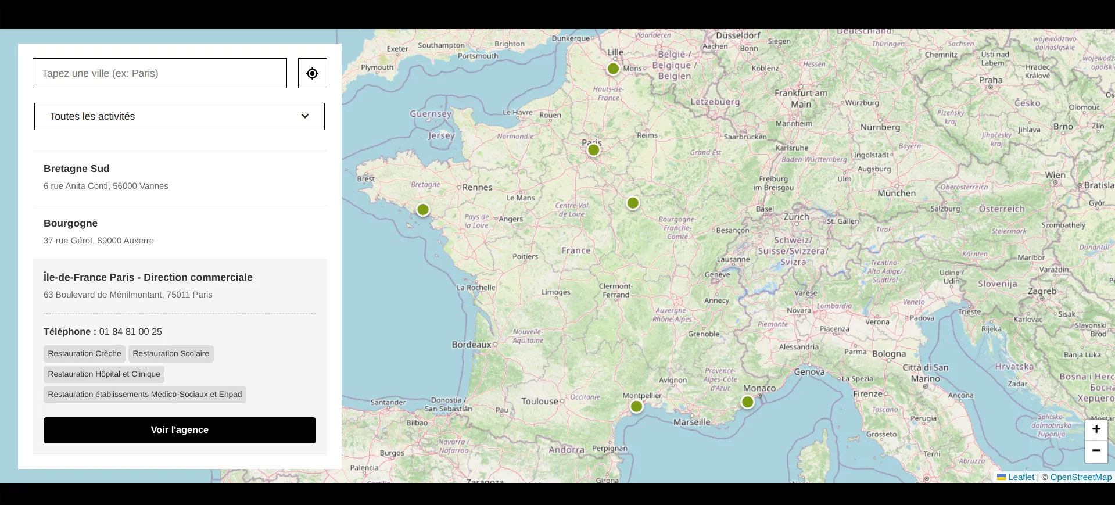Open the Toutes les activités dropdown
The width and height of the screenshot is (1115, 505).
tap(180, 116)
